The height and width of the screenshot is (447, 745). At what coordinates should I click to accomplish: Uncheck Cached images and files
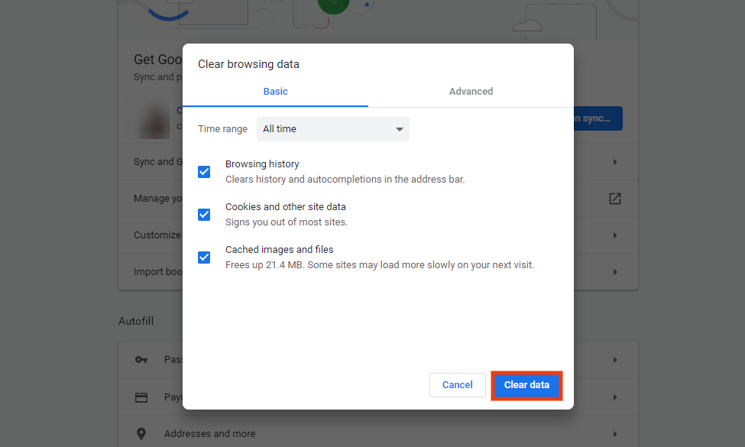point(204,258)
